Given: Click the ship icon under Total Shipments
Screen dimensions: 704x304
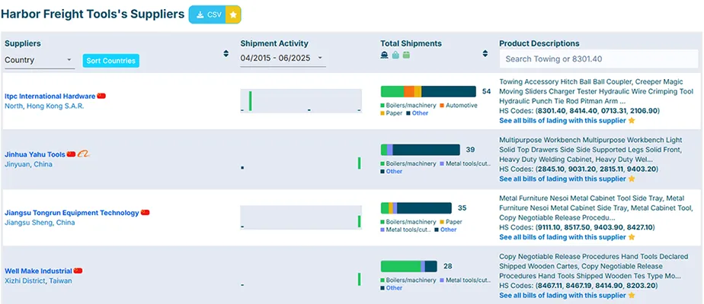Looking at the screenshot, I should point(385,55).
